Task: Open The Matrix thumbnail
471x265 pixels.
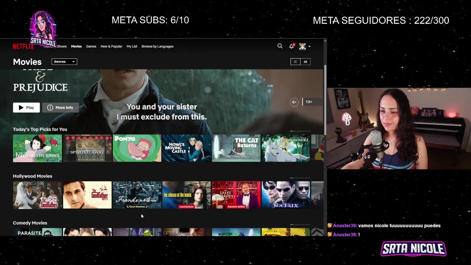Action: click(286, 195)
